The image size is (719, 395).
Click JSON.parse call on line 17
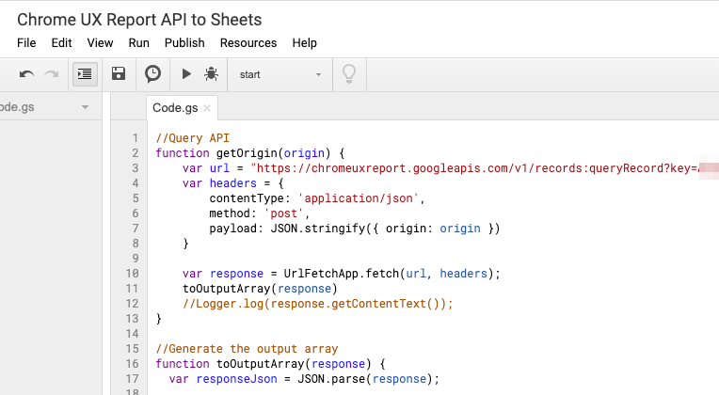point(331,379)
